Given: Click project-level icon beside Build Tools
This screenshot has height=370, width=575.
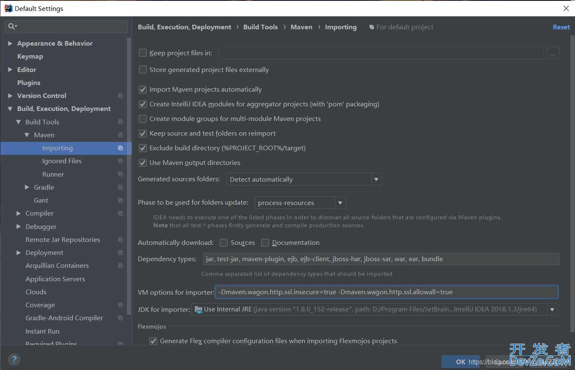Looking at the screenshot, I should (120, 122).
